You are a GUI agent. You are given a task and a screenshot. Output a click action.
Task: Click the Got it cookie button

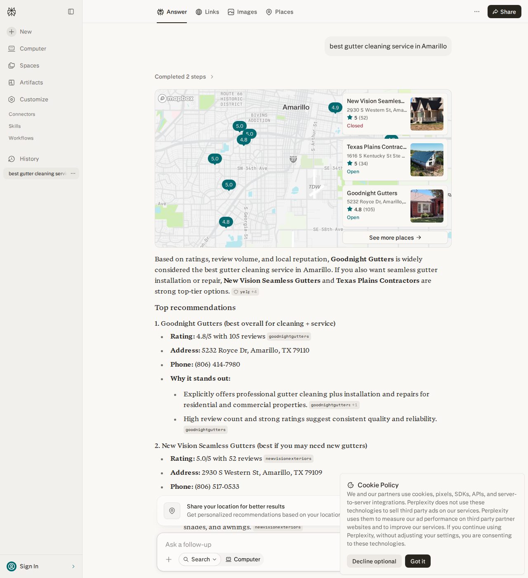(x=417, y=561)
